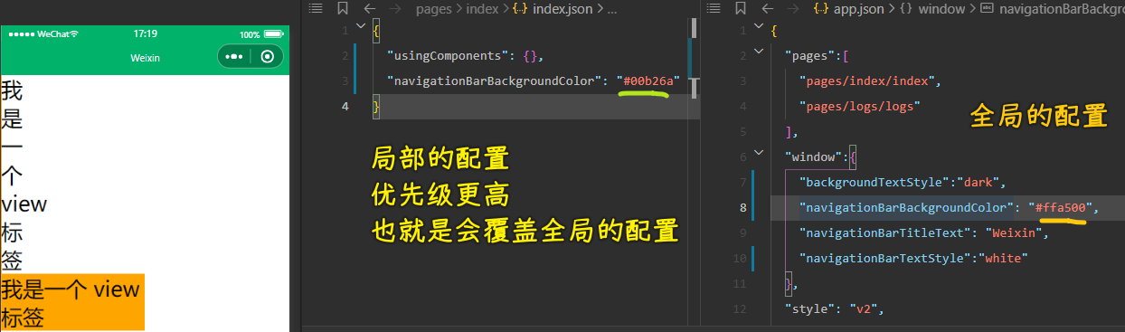Open the outline list icon in index.json editor

[315, 9]
